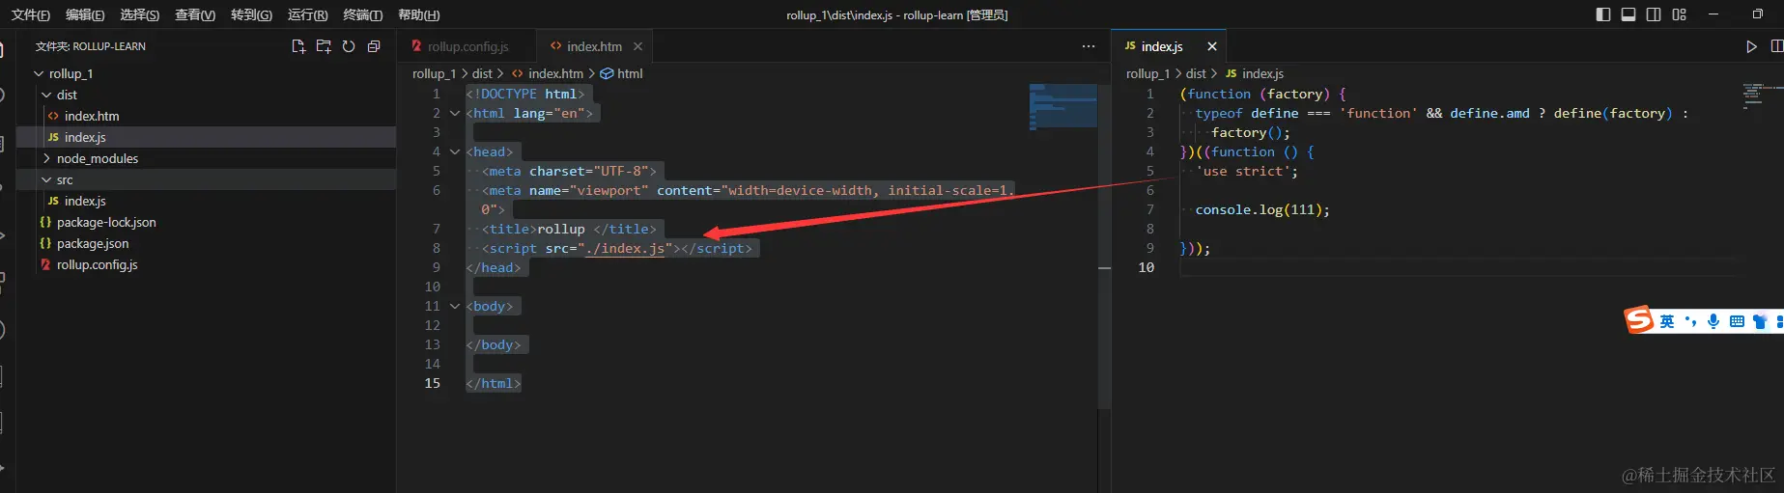Close the index.js tab in the right editor

[1212, 46]
